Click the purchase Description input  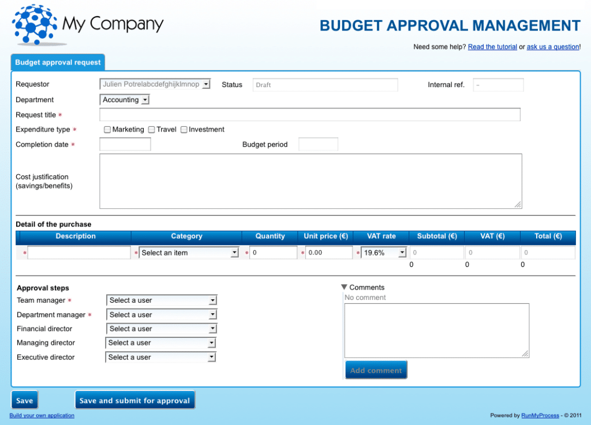coord(78,253)
